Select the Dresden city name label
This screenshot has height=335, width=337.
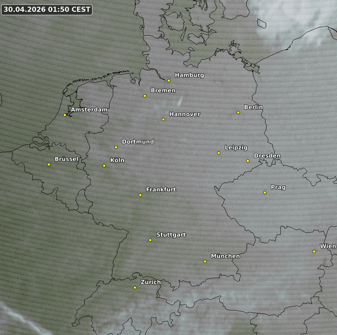[x=267, y=156]
